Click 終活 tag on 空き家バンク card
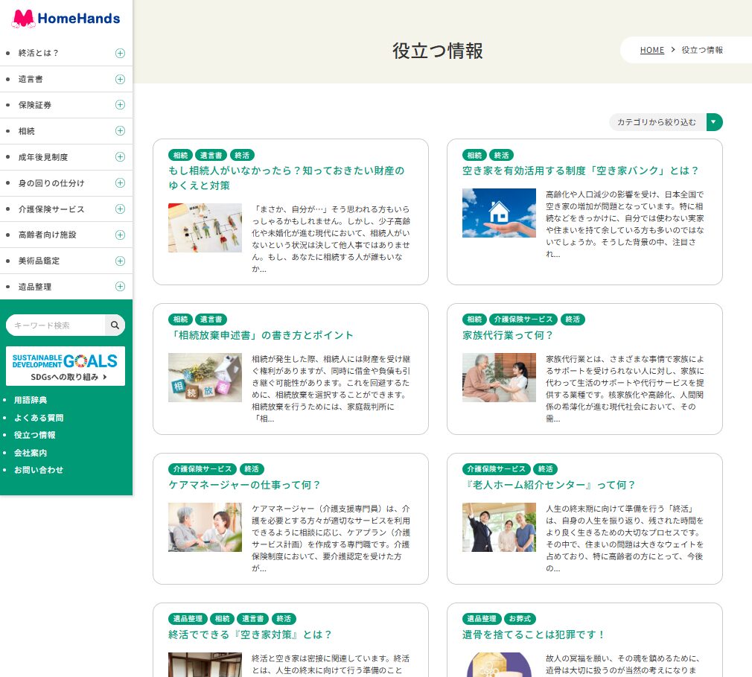This screenshot has height=677, width=752. pos(502,156)
